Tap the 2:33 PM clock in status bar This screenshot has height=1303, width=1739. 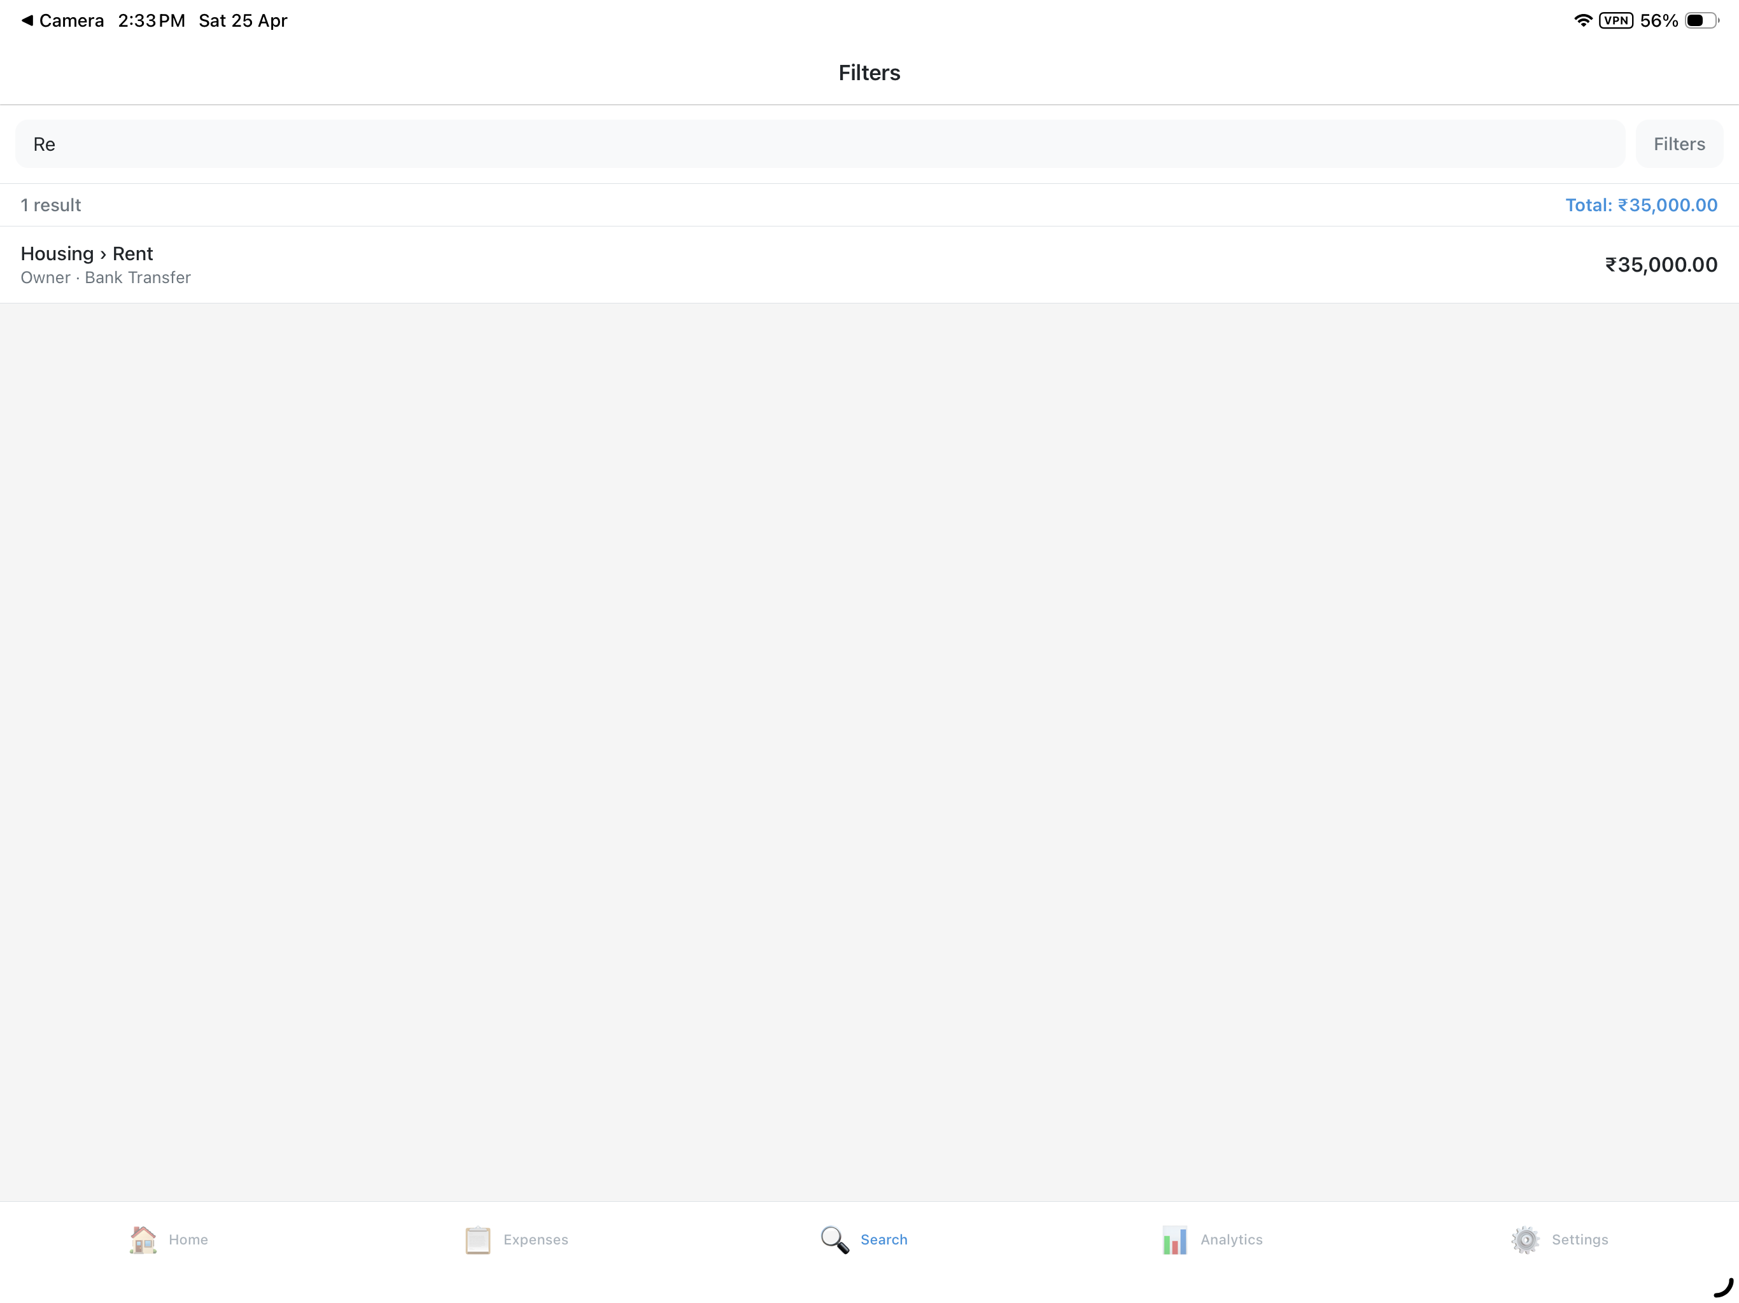click(x=151, y=20)
